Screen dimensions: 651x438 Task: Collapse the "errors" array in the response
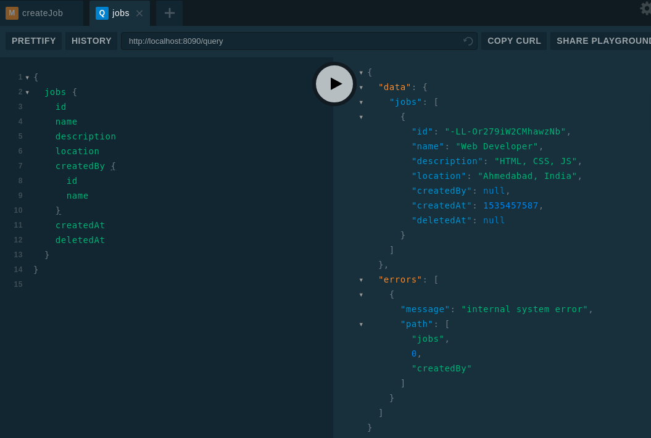click(x=361, y=280)
